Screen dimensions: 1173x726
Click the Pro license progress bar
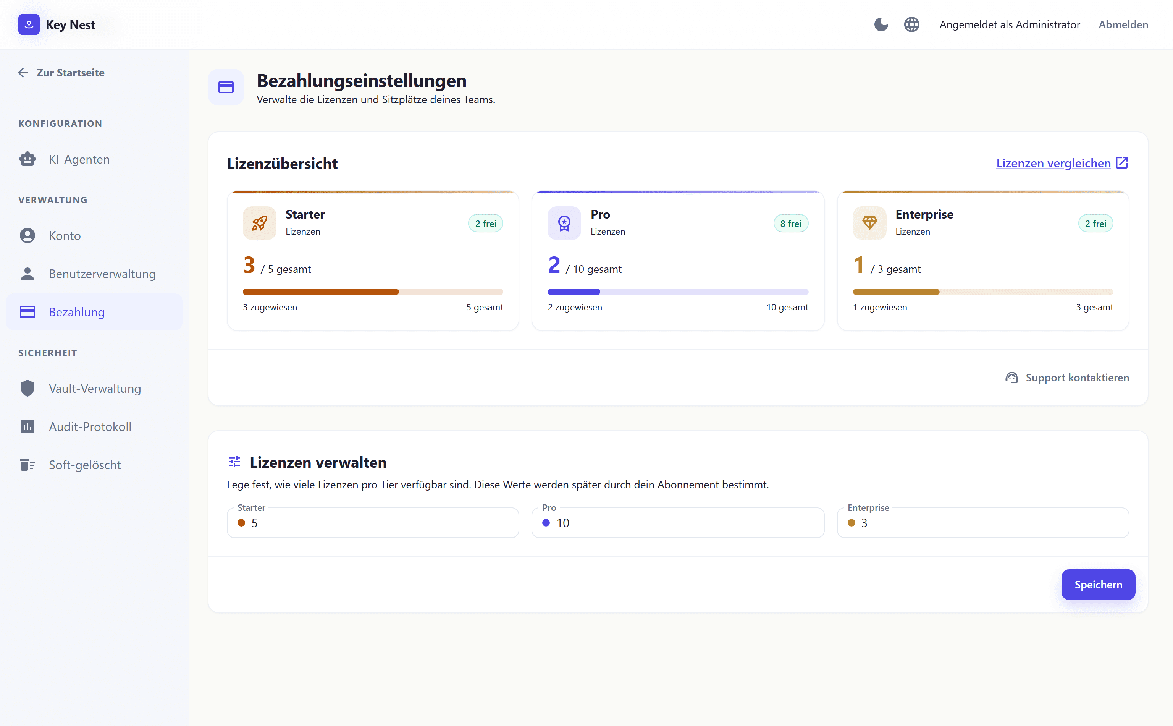[678, 292]
